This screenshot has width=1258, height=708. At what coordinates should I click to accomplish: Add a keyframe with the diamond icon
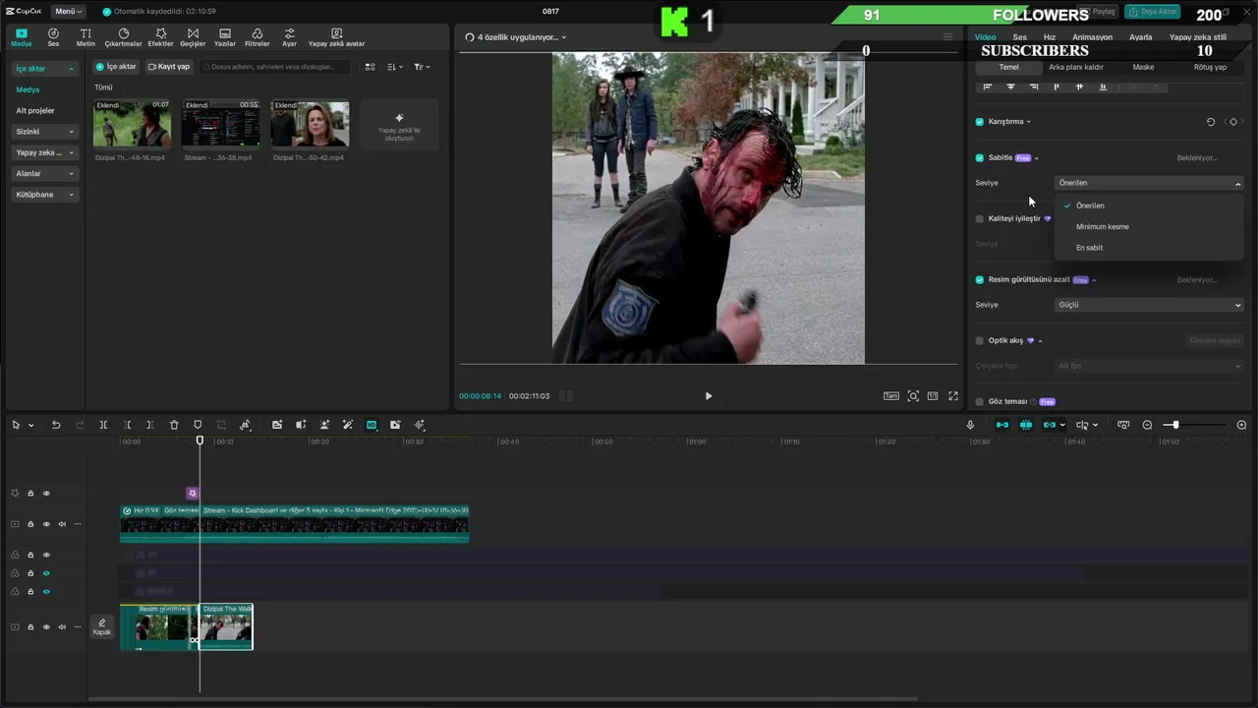point(1233,122)
